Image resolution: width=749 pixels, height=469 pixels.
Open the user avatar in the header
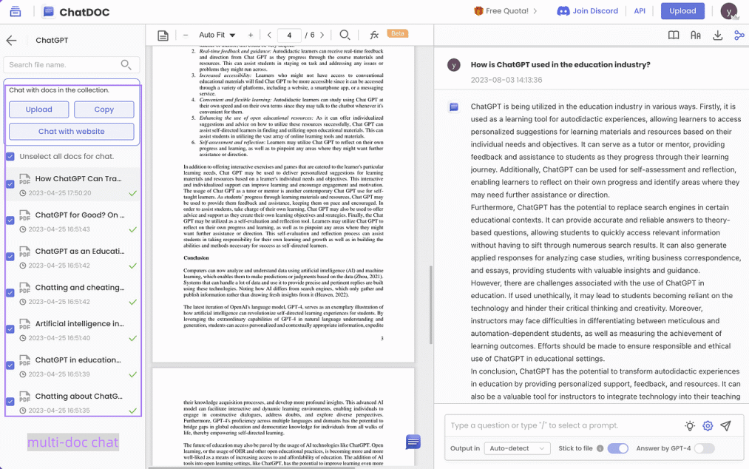[x=729, y=12]
